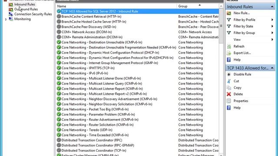Click green check of Parameter Problem rule
The image size is (278, 156).
click(x=59, y=114)
